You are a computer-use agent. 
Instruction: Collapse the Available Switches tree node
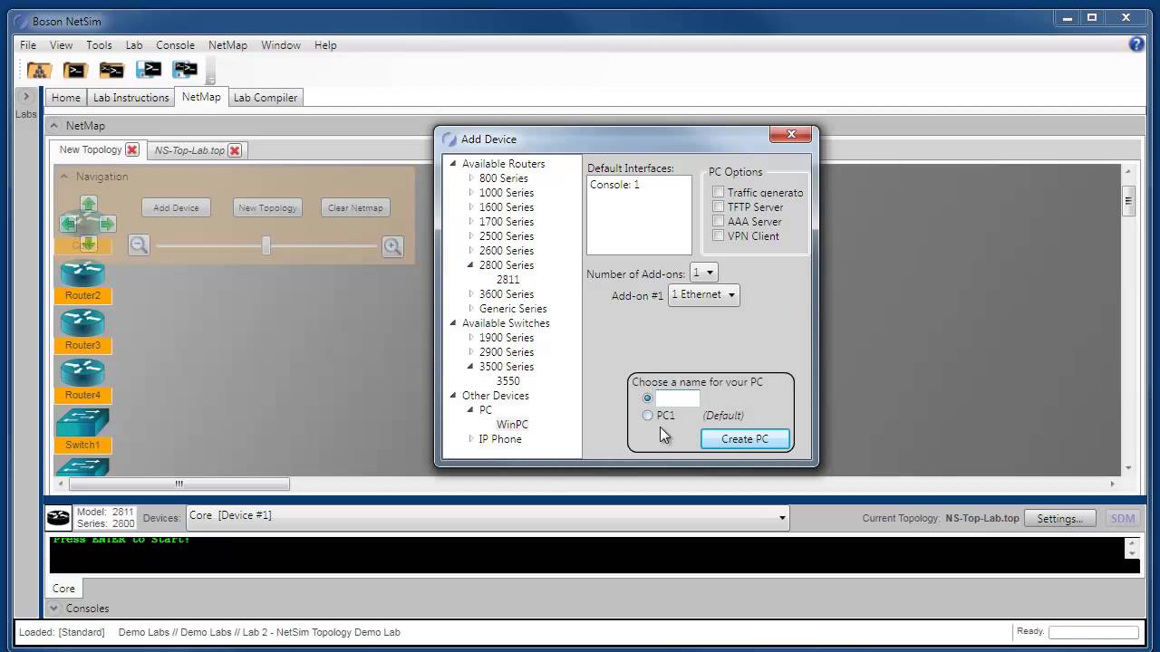pos(453,323)
